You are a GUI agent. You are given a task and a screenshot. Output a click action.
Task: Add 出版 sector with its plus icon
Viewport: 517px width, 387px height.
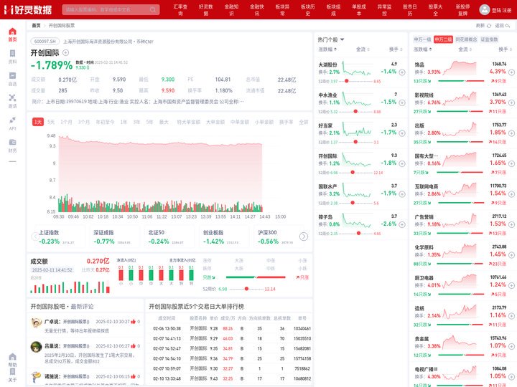[x=511, y=133]
